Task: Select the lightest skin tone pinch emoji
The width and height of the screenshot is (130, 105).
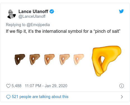Action: point(79,59)
